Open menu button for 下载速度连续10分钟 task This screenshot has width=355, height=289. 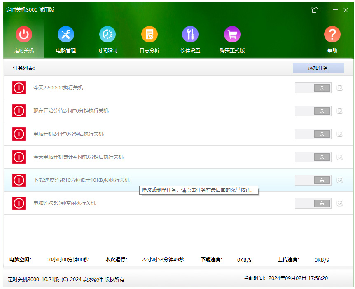click(x=340, y=180)
